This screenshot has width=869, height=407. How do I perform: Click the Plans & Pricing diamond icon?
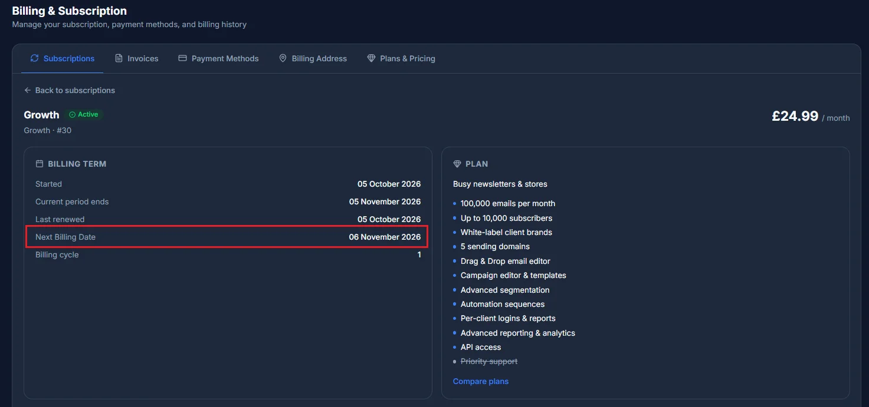tap(371, 58)
